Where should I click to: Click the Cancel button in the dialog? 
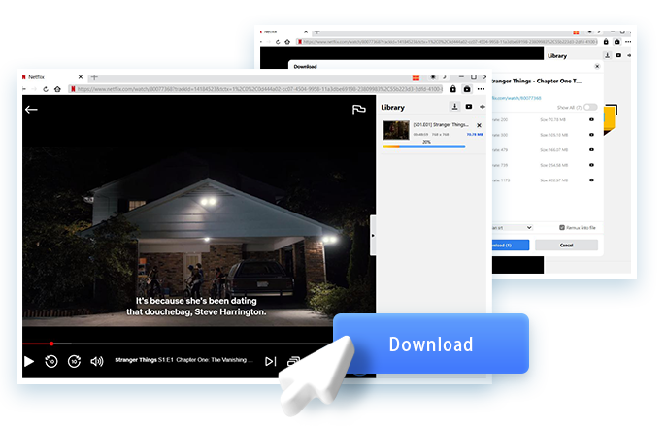click(566, 246)
